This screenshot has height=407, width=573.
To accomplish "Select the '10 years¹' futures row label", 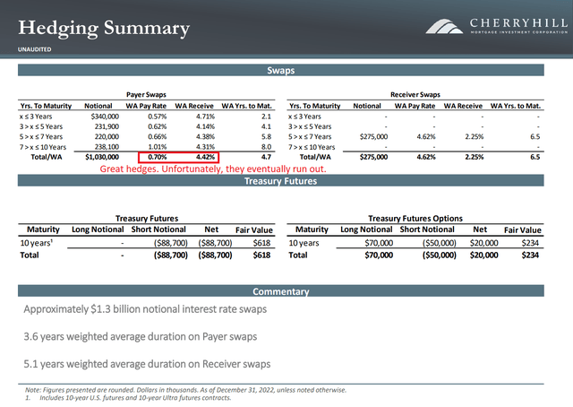I will pyautogui.click(x=37, y=243).
